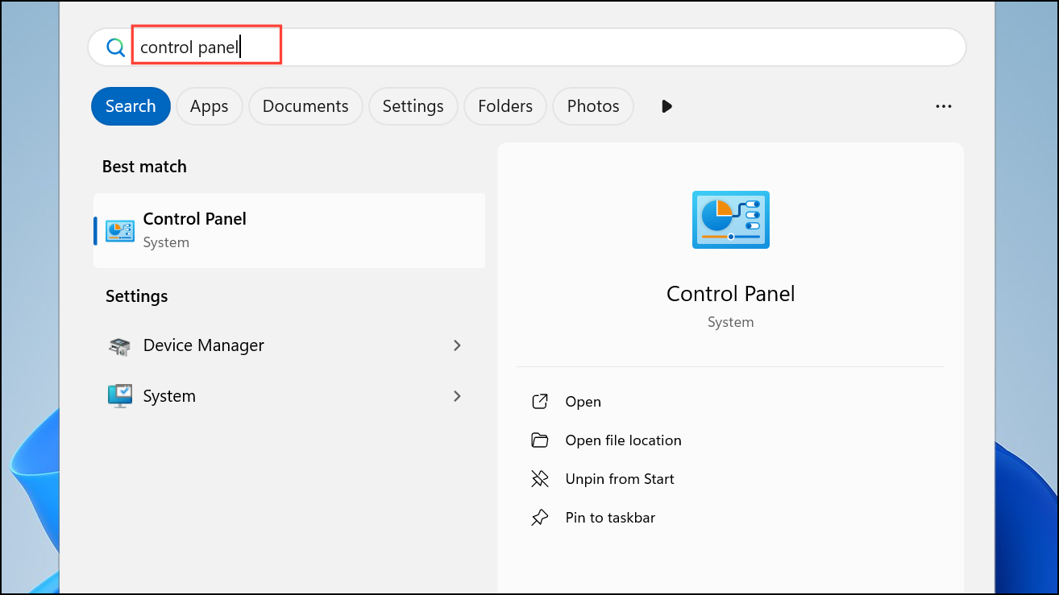Click Open in the preview pane

[583, 402]
